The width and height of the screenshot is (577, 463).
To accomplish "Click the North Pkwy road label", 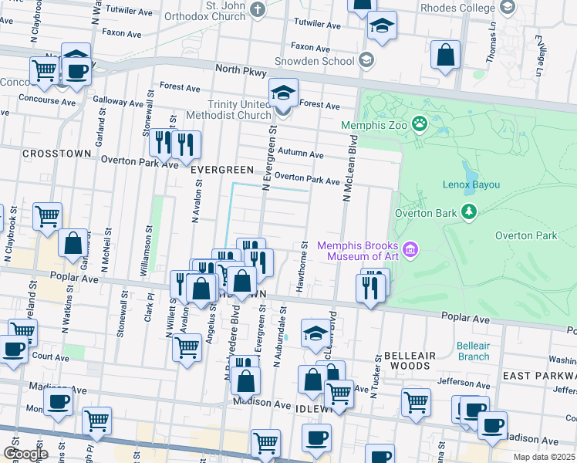I will (x=241, y=70).
